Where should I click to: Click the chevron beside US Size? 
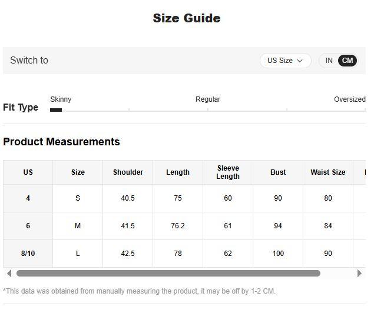coord(300,61)
